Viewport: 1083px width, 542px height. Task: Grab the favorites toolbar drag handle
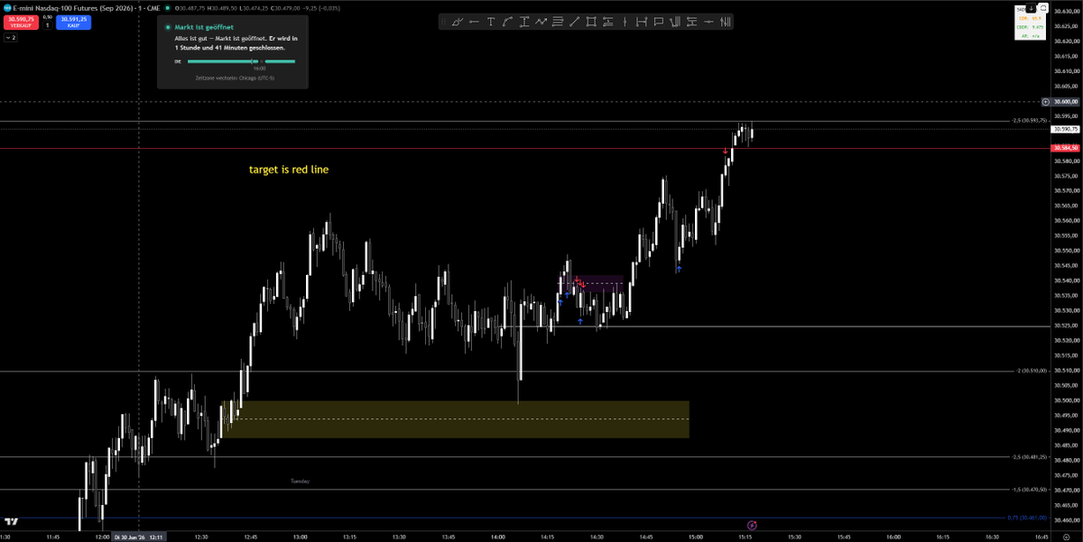point(444,22)
